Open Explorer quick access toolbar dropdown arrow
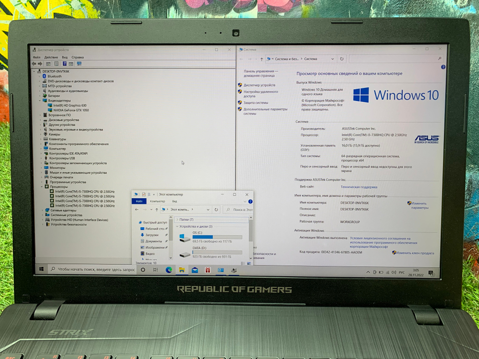The width and height of the screenshot is (479, 359). click(154, 194)
